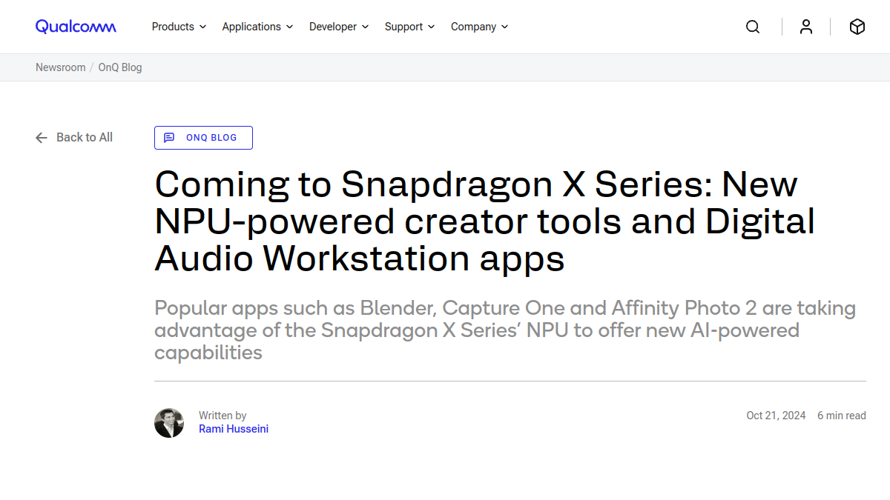Click Back to All link
The width and height of the screenshot is (890, 500).
click(x=74, y=137)
